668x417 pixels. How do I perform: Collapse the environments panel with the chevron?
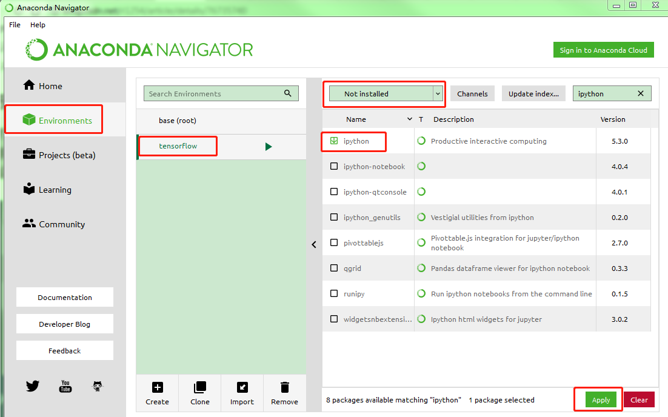(314, 244)
